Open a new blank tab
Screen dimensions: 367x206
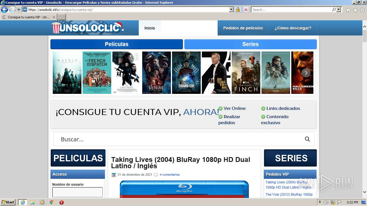(62, 17)
